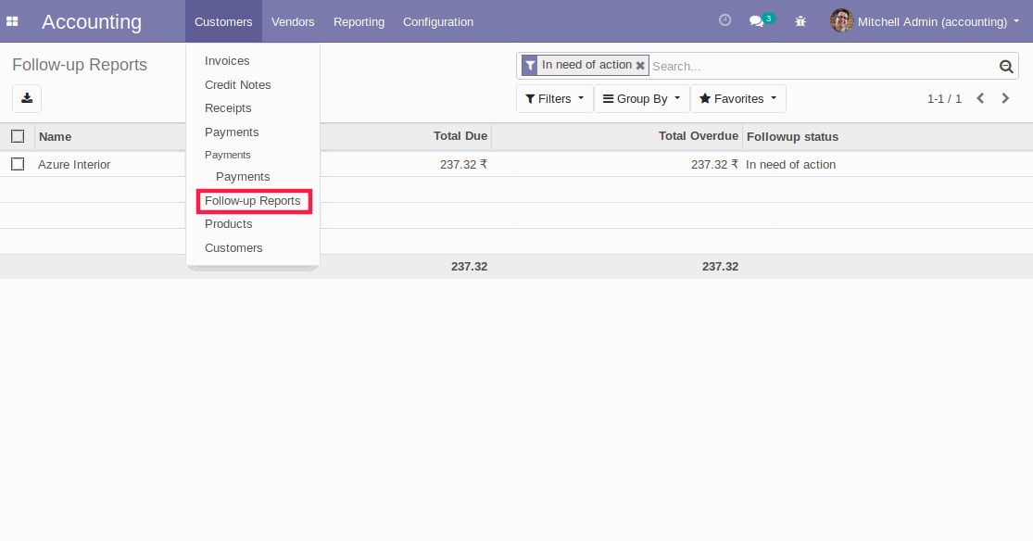Click the Search input field
This screenshot has height=541, width=1033.
pyautogui.click(x=824, y=66)
